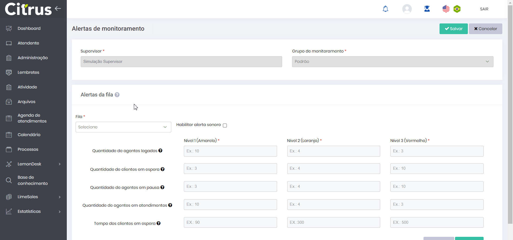
Task: Click the Salvar button
Action: (x=453, y=29)
